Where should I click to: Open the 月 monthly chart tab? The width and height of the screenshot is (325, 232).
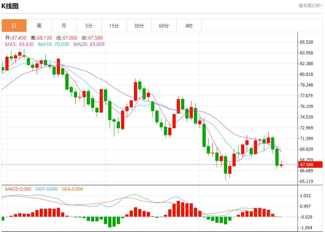click(x=64, y=26)
